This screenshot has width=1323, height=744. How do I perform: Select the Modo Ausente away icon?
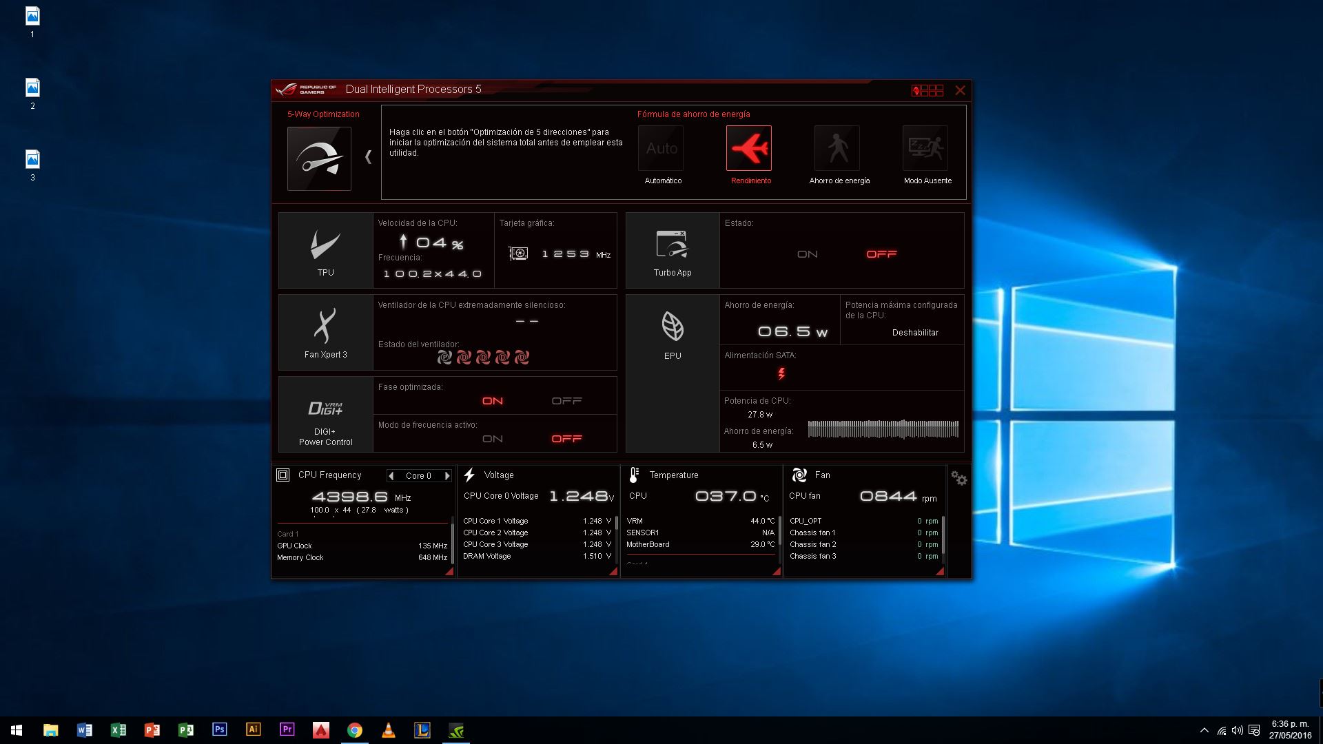pos(925,148)
